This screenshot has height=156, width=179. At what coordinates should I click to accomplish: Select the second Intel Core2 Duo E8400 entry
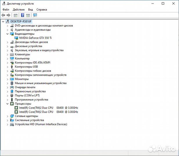click(x=48, y=112)
